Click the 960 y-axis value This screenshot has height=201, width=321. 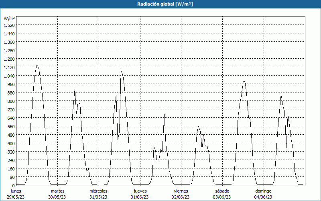(x=12, y=84)
